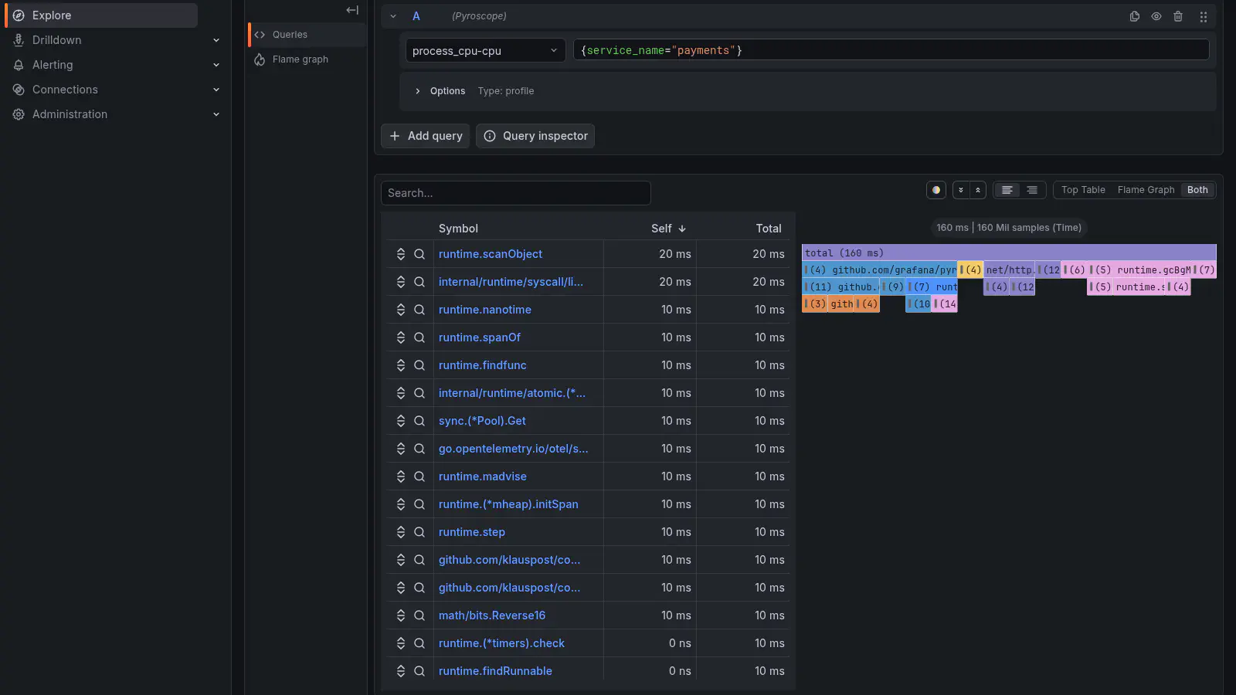Image resolution: width=1236 pixels, height=695 pixels.
Task: Collapse all groups in flame graph
Action: pyautogui.click(x=978, y=190)
